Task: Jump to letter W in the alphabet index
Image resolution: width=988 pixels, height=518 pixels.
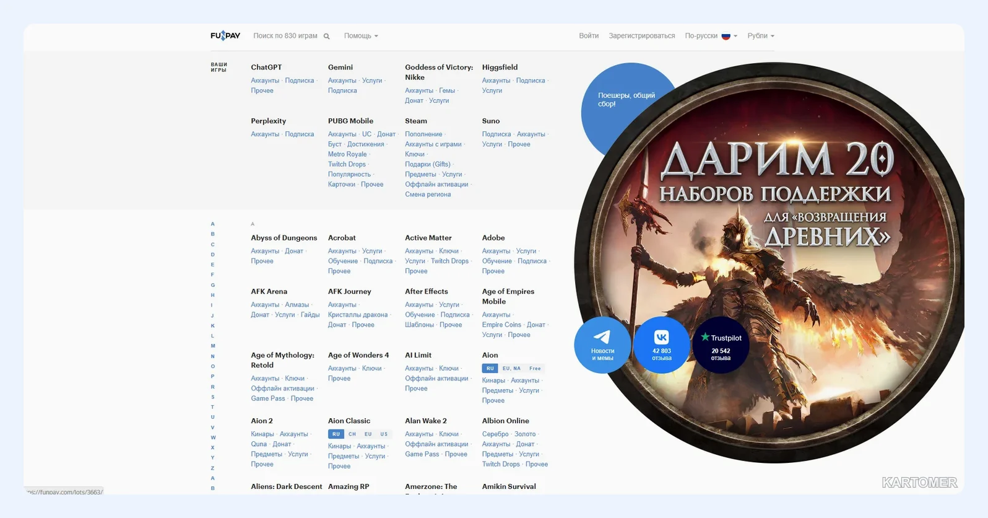Action: 213,437
